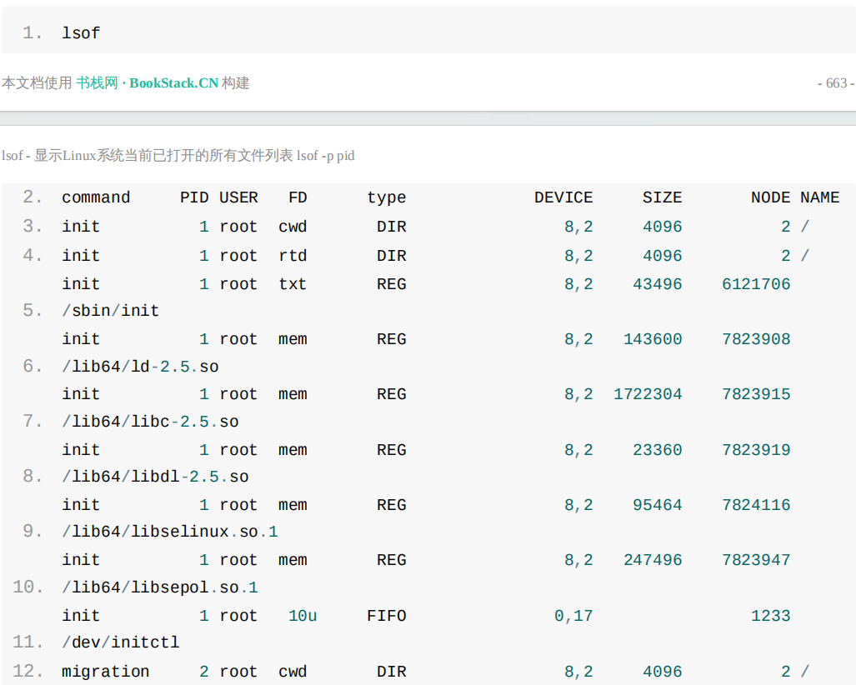Click the description text 'lsof - 显示Linux系统...'
Viewport: 856px width, 685px height.
(178, 156)
